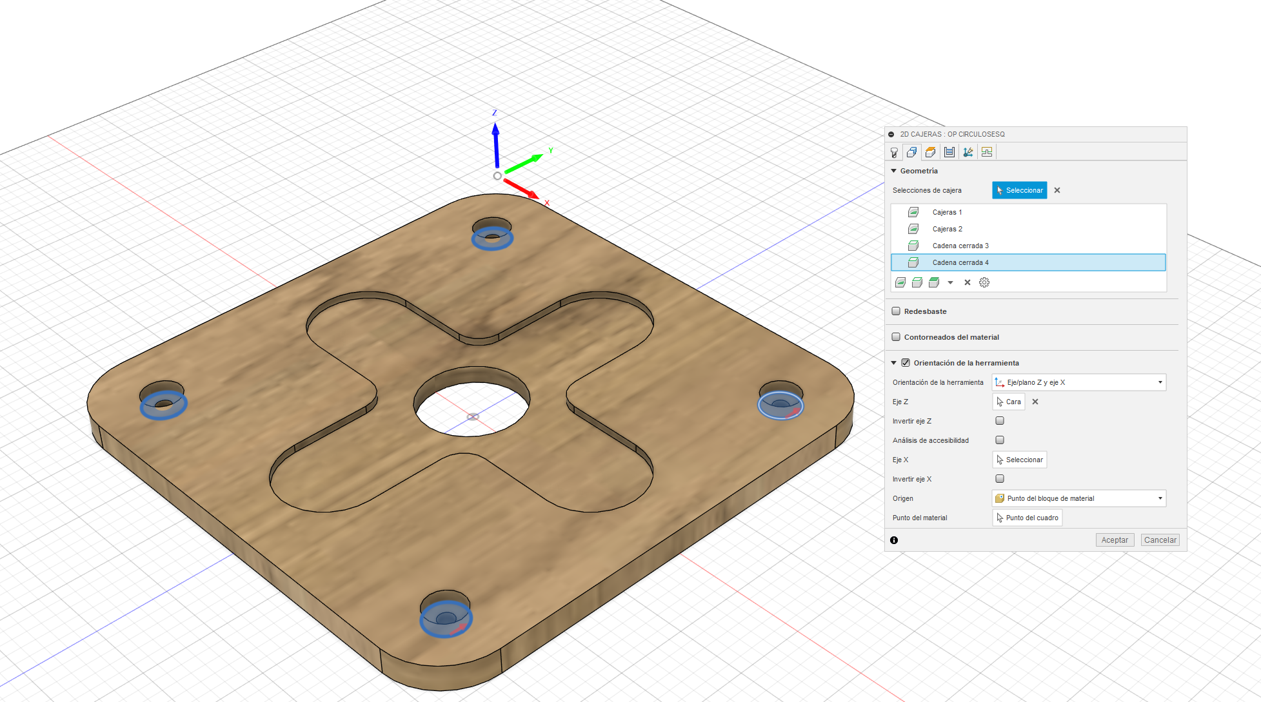Open the Passes tab icon
The image size is (1261, 702).
click(x=949, y=152)
